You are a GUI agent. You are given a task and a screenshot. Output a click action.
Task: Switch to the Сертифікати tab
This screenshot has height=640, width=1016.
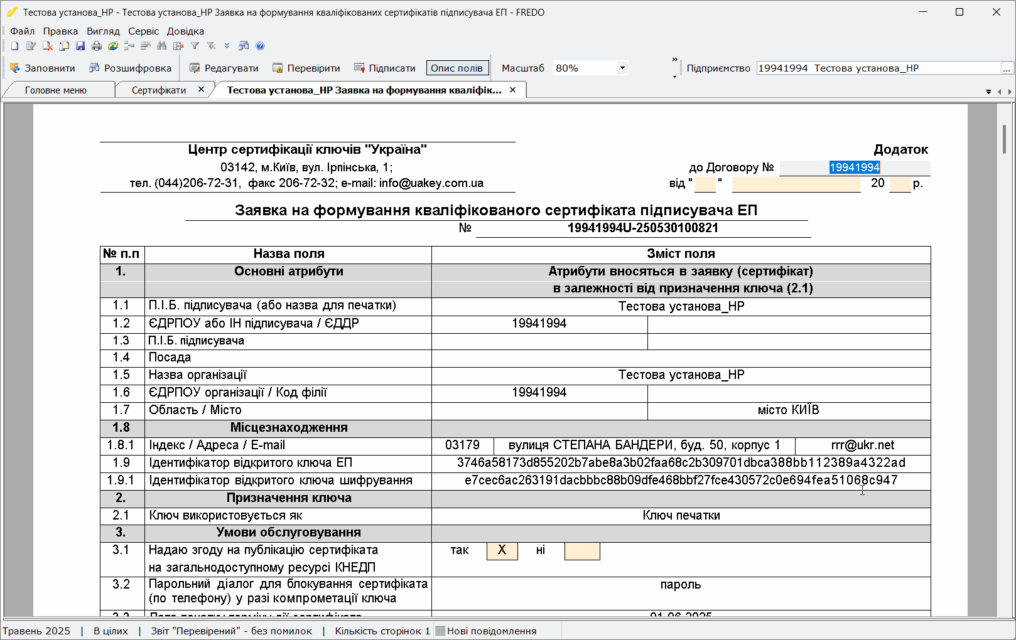coord(159,90)
